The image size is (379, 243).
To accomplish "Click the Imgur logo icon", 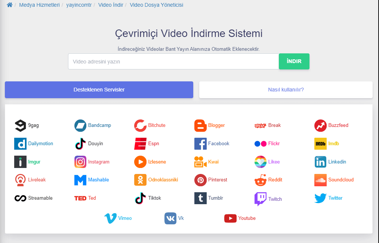I will point(20,162).
